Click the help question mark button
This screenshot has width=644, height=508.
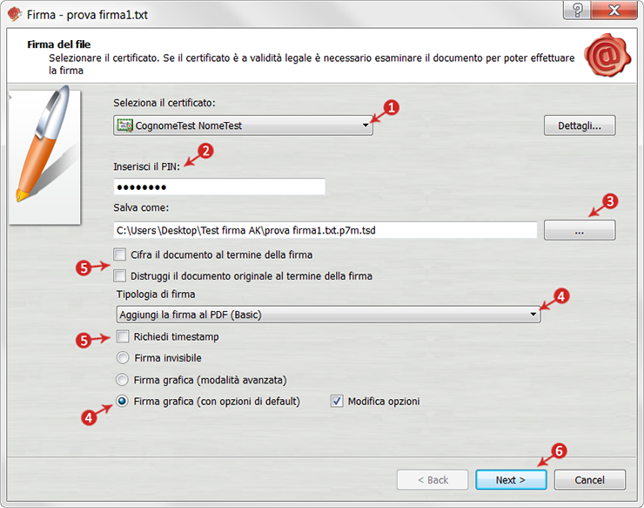577,10
